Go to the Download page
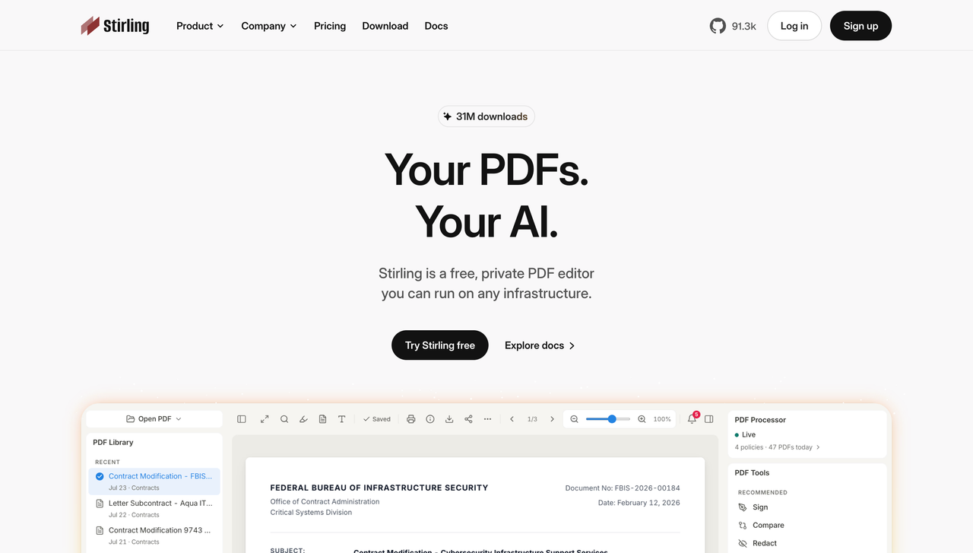 pos(385,26)
